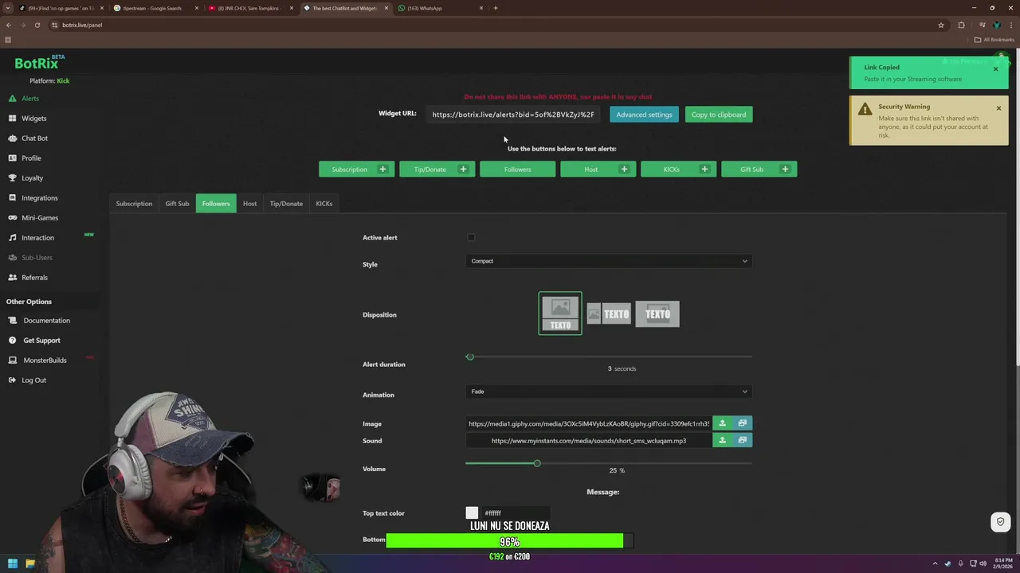Open the Animation dropdown showing Fade

click(x=609, y=392)
